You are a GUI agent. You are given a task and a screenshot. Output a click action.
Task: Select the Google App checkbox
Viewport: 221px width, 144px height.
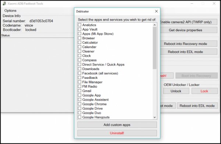[80, 95]
